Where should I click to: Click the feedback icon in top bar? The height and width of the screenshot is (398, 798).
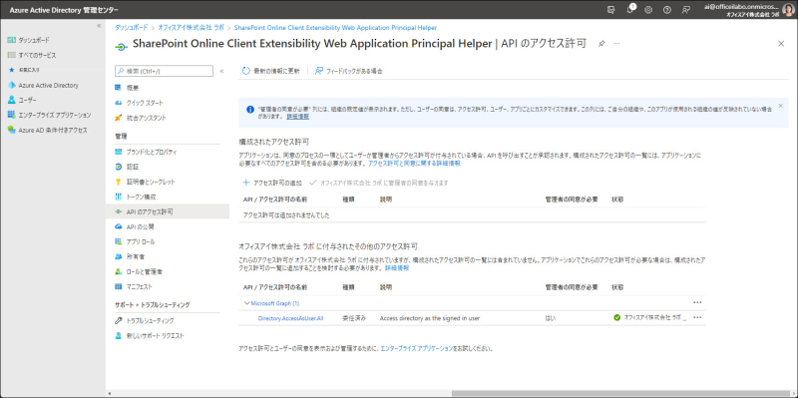point(685,9)
